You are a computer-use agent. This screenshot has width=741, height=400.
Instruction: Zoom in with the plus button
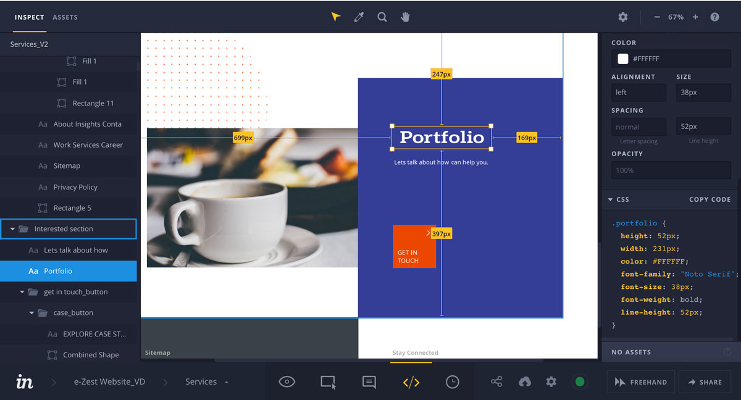pos(695,17)
